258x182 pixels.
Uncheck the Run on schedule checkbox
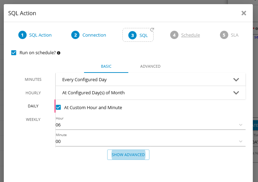click(x=14, y=53)
